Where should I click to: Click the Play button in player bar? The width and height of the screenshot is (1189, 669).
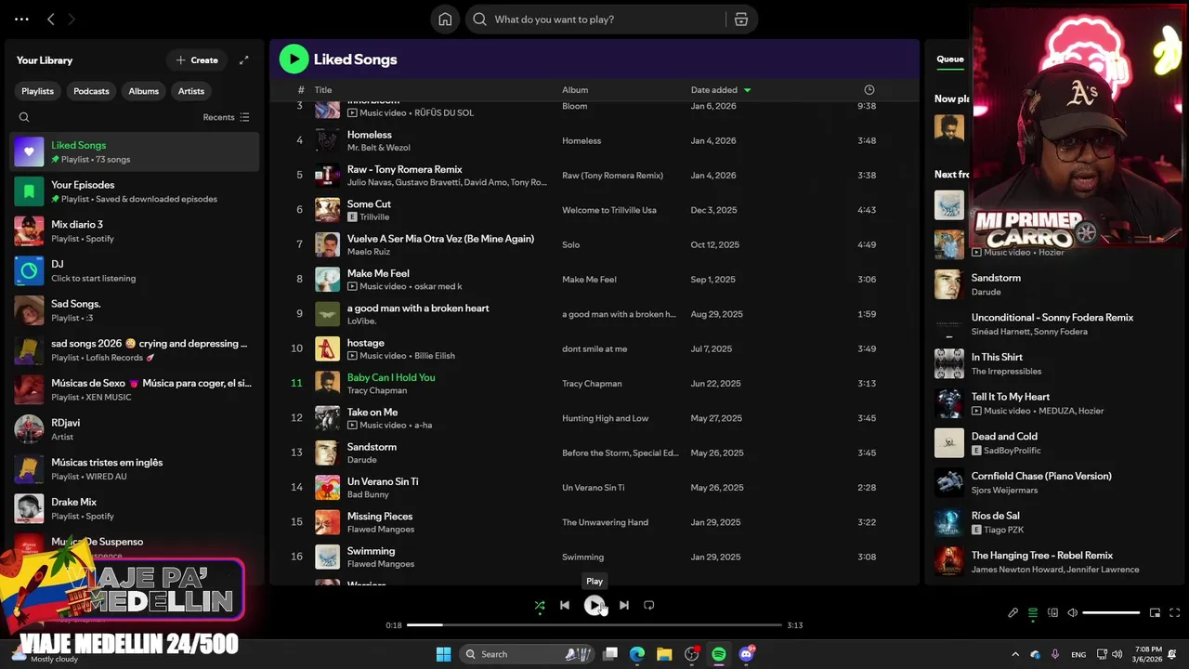[x=594, y=605]
